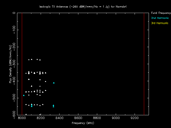Click the 'Frequency (MHz)' x-axis label
Viewport: 171px width, 128px height.
83,123
